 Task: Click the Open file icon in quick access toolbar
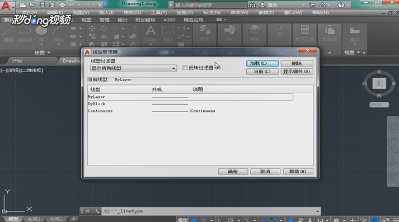(32, 5)
